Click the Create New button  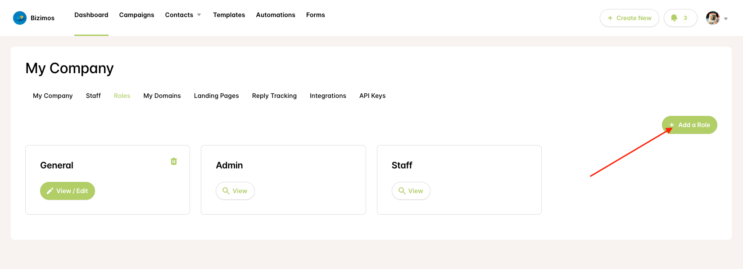[630, 18]
